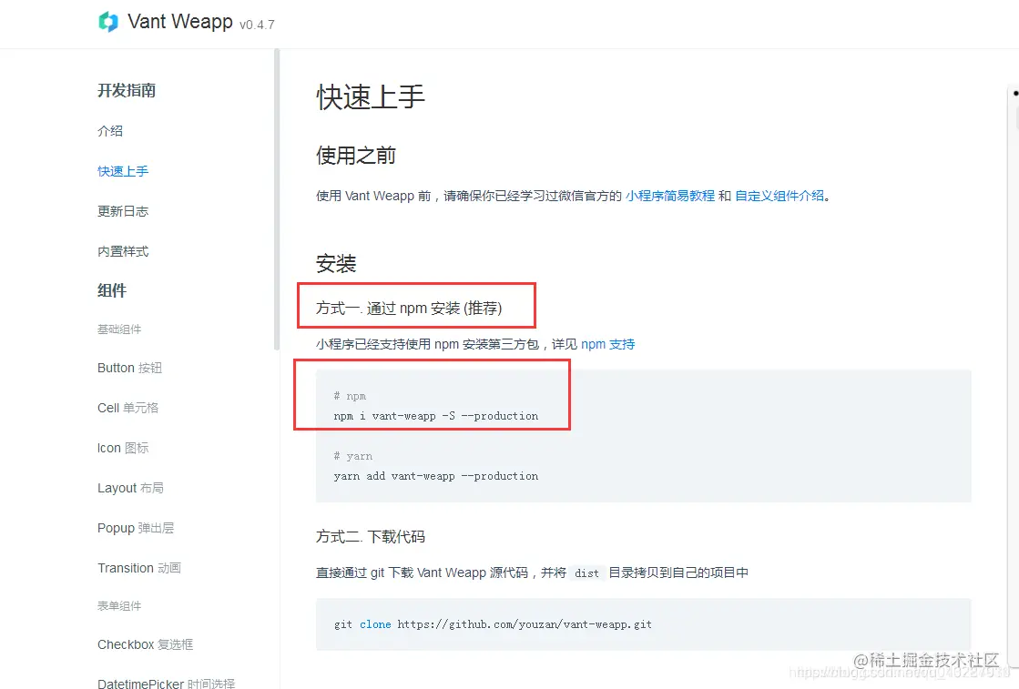
Task: Click the Vant Weapp logo icon
Action: [107, 22]
